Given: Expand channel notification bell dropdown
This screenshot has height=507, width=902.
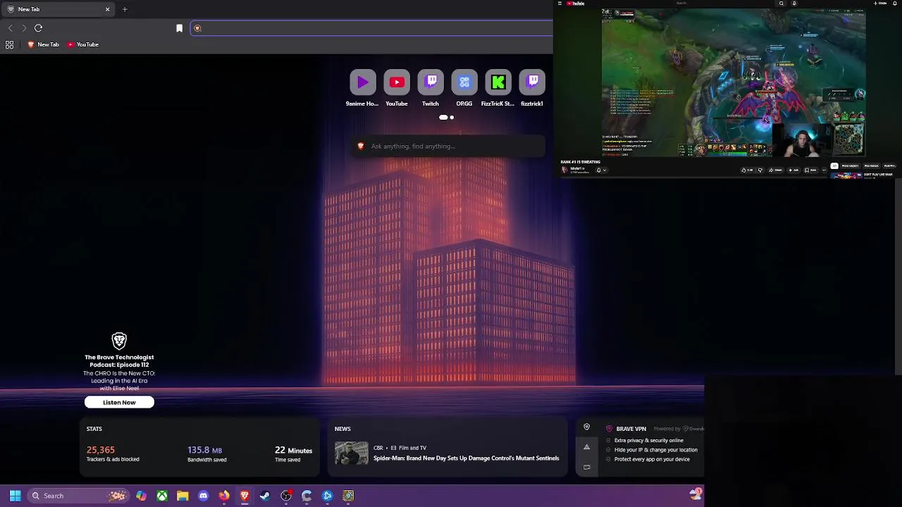Looking at the screenshot, I should [601, 170].
